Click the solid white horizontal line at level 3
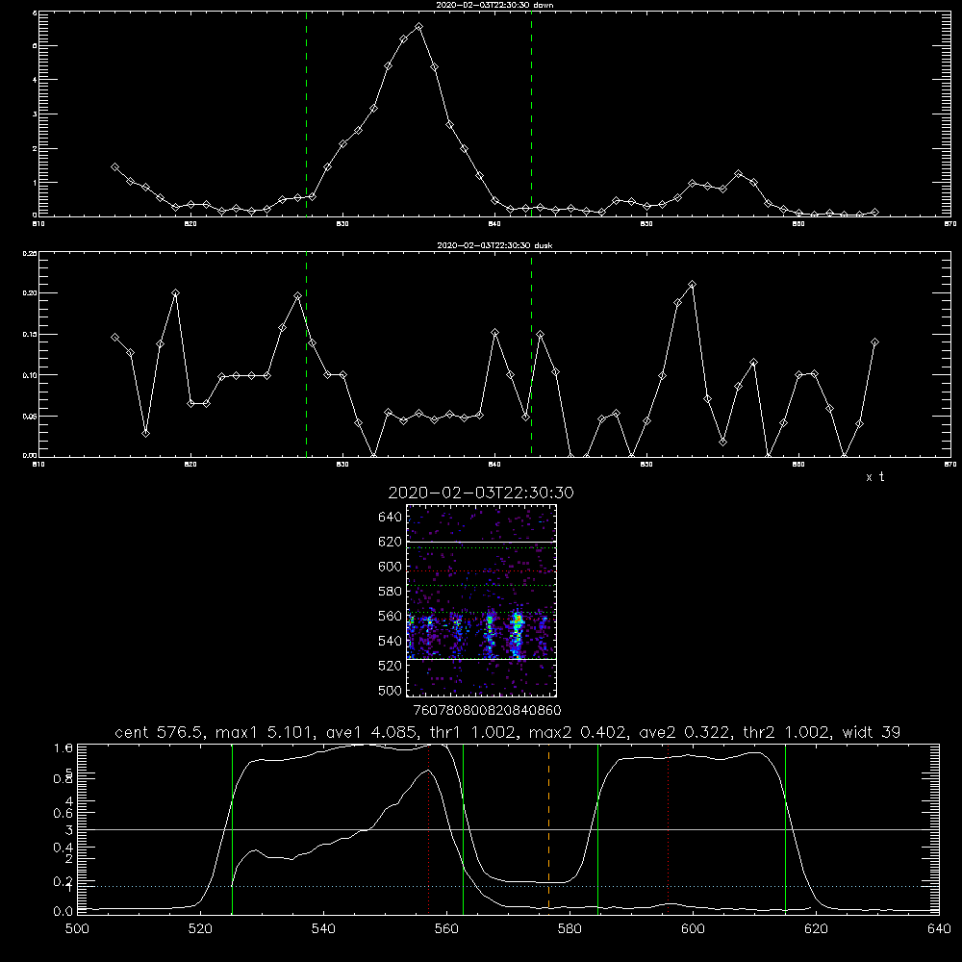 (x=508, y=829)
